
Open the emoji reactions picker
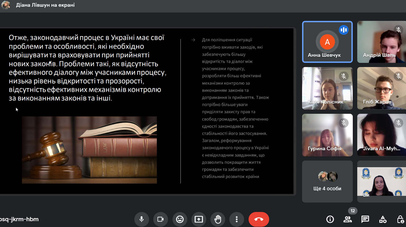tap(180, 219)
